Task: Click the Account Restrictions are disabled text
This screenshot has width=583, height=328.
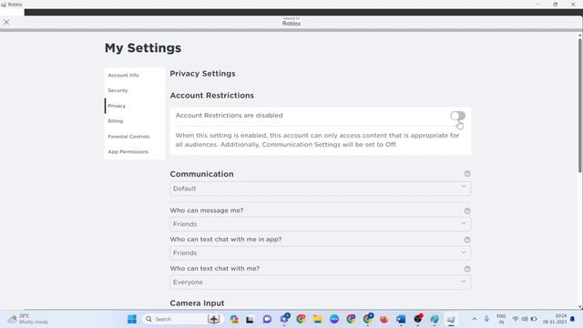Action: click(229, 116)
